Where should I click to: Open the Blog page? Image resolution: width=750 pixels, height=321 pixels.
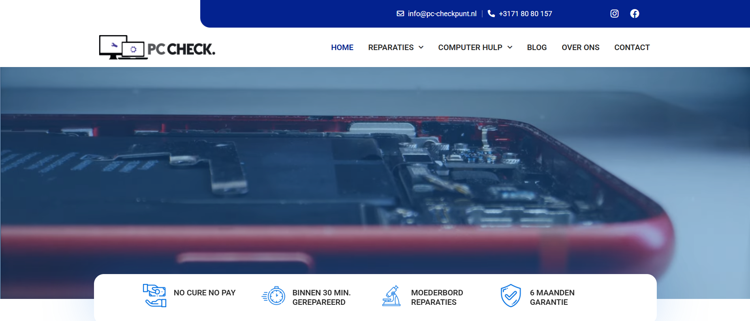pos(537,47)
